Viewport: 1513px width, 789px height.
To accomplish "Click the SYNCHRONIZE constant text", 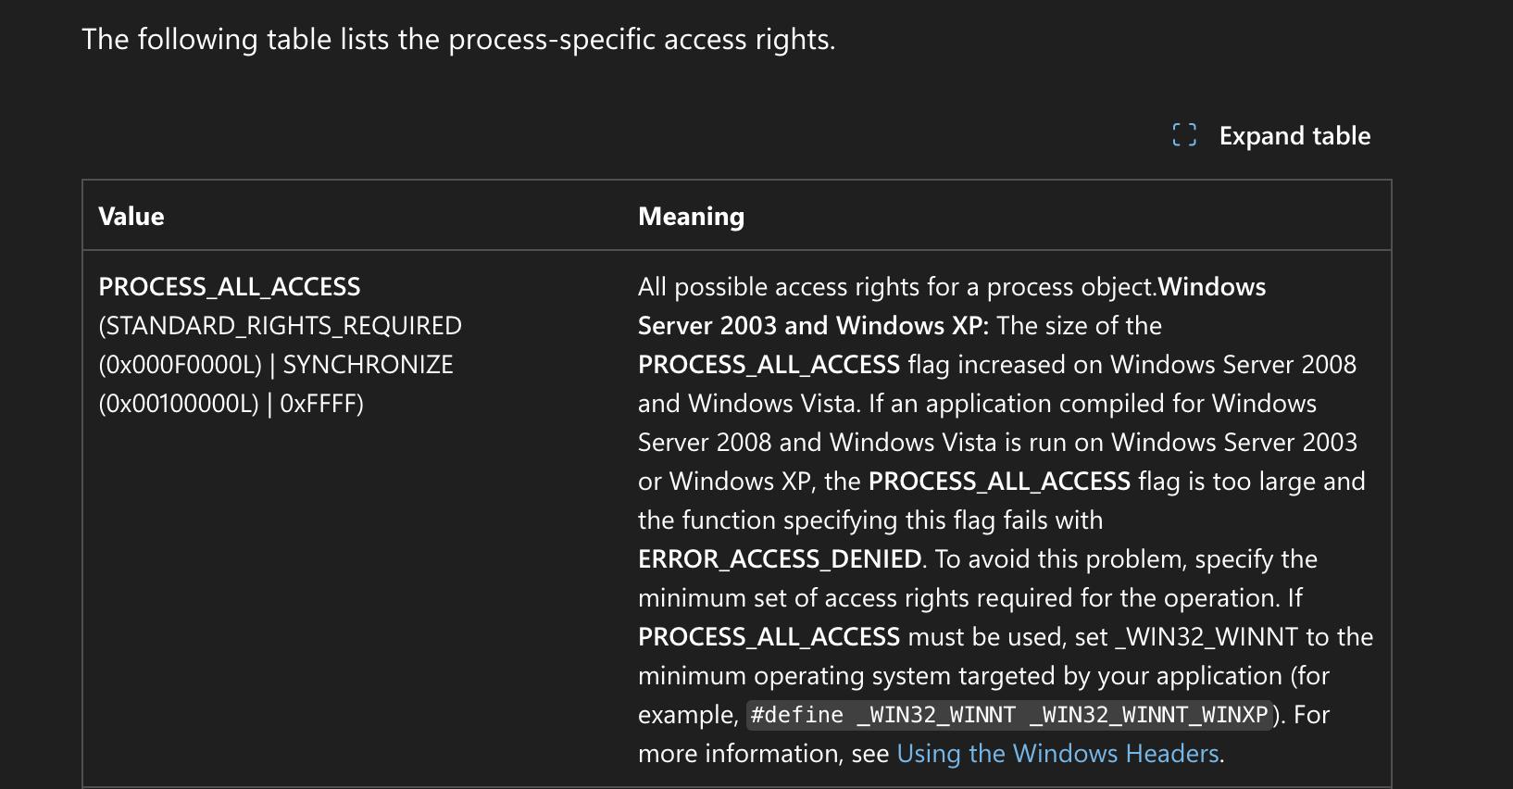I will point(368,365).
